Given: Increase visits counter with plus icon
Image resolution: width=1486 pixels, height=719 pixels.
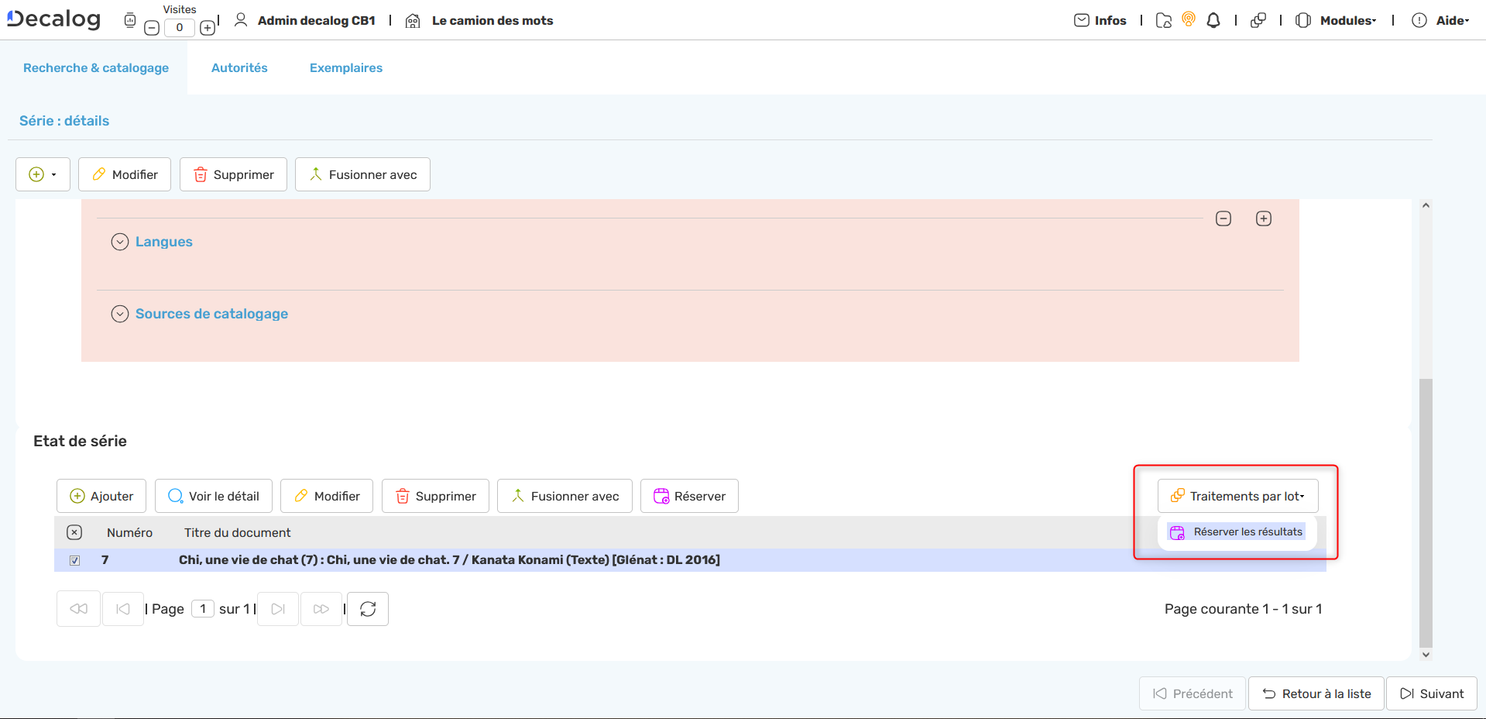Looking at the screenshot, I should coord(208,28).
